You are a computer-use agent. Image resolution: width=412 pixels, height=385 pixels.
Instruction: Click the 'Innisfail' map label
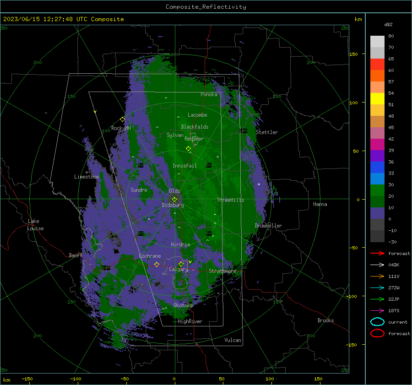[184, 166]
